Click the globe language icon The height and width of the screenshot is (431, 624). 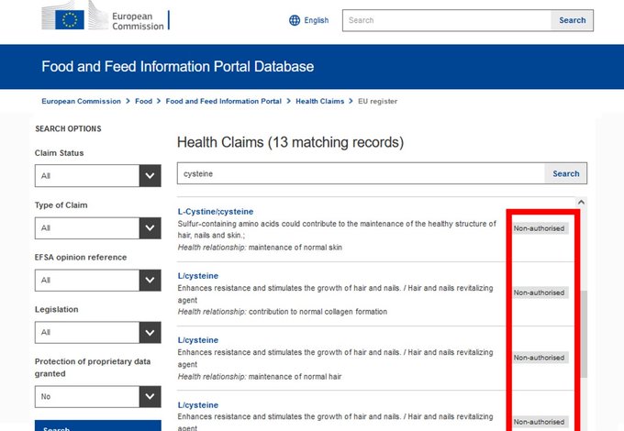tap(295, 20)
